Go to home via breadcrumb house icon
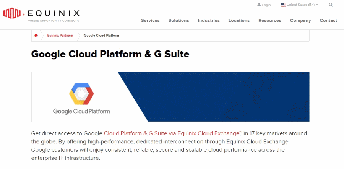The width and height of the screenshot is (344, 169). pos(36,35)
